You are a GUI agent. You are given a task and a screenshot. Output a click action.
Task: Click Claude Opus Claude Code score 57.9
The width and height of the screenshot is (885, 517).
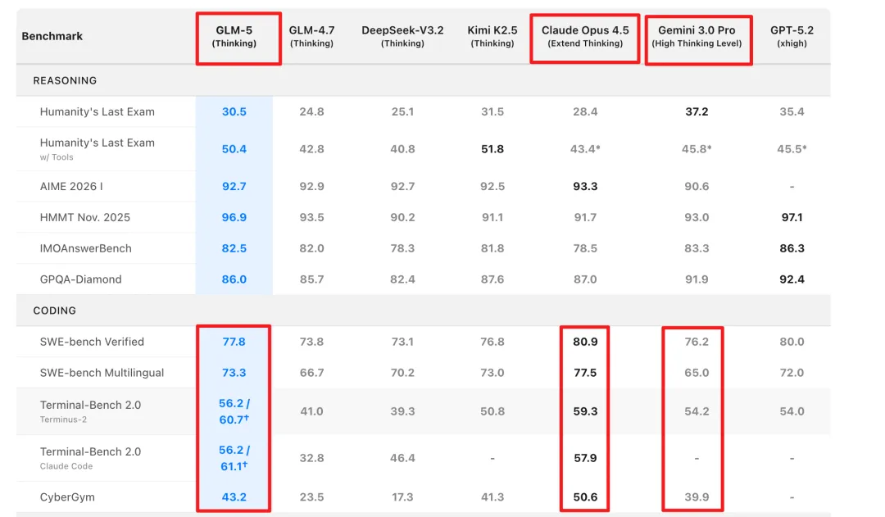(x=585, y=458)
